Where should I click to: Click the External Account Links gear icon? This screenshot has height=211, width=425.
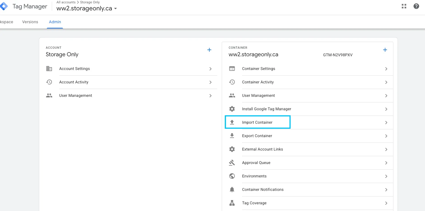(232, 149)
